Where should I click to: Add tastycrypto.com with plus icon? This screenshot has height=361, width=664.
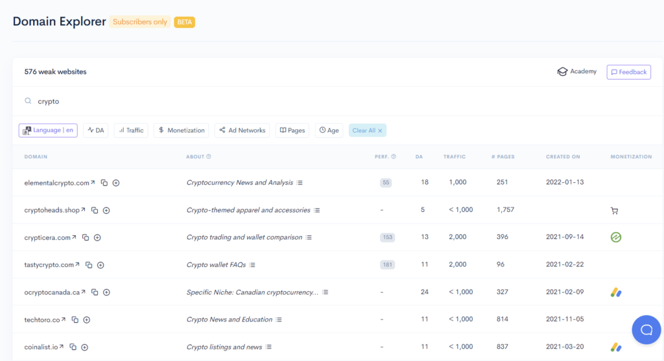(101, 265)
